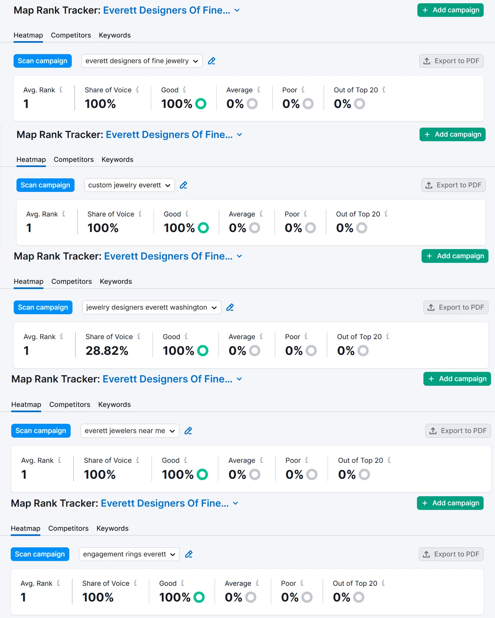Viewport: 495px width, 618px height.
Task: Open Competitors tab above "custom jewelry everett" campaign
Action: coord(74,159)
